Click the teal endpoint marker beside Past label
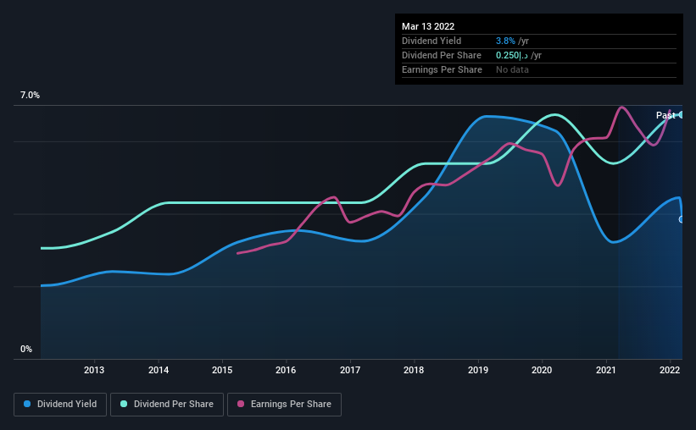 pyautogui.click(x=681, y=115)
